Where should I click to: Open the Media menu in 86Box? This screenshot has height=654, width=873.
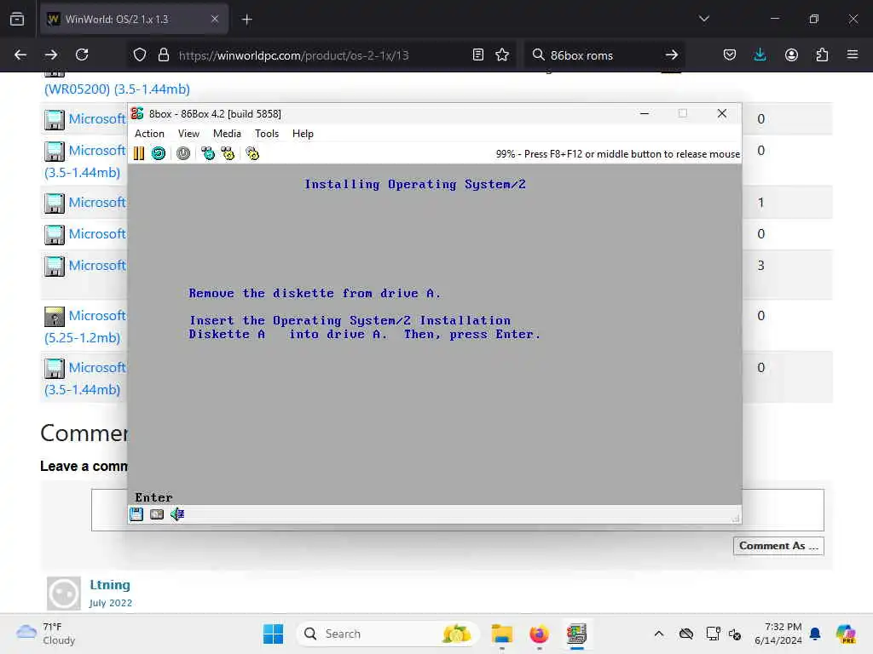(x=227, y=134)
